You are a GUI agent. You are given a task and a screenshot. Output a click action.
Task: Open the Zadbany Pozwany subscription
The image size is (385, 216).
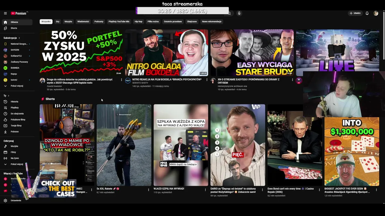(x=17, y=62)
